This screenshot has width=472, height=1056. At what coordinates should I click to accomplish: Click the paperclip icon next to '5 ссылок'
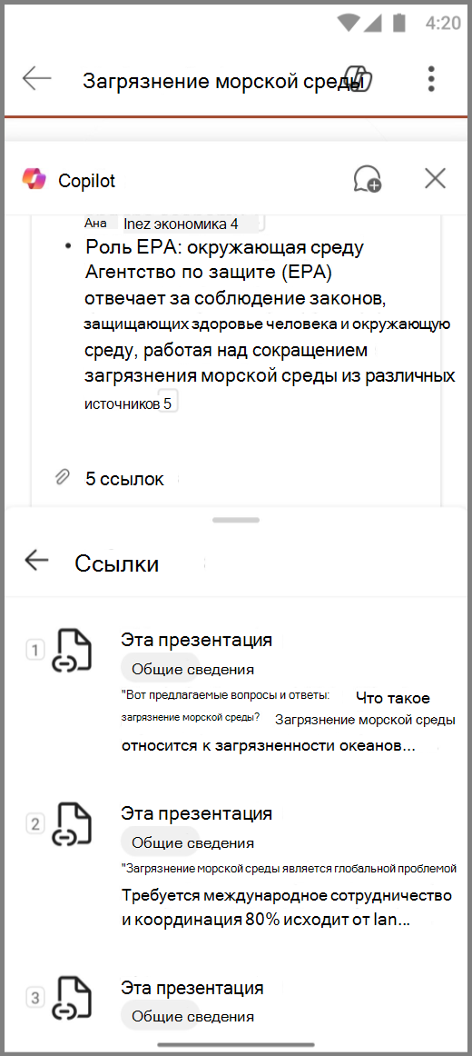[61, 477]
